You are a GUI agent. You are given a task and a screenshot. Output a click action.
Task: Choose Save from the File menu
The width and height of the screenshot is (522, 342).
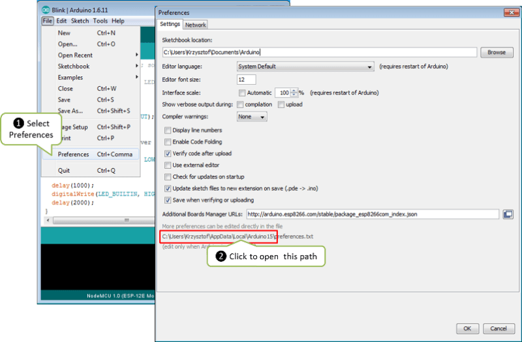click(x=91, y=100)
